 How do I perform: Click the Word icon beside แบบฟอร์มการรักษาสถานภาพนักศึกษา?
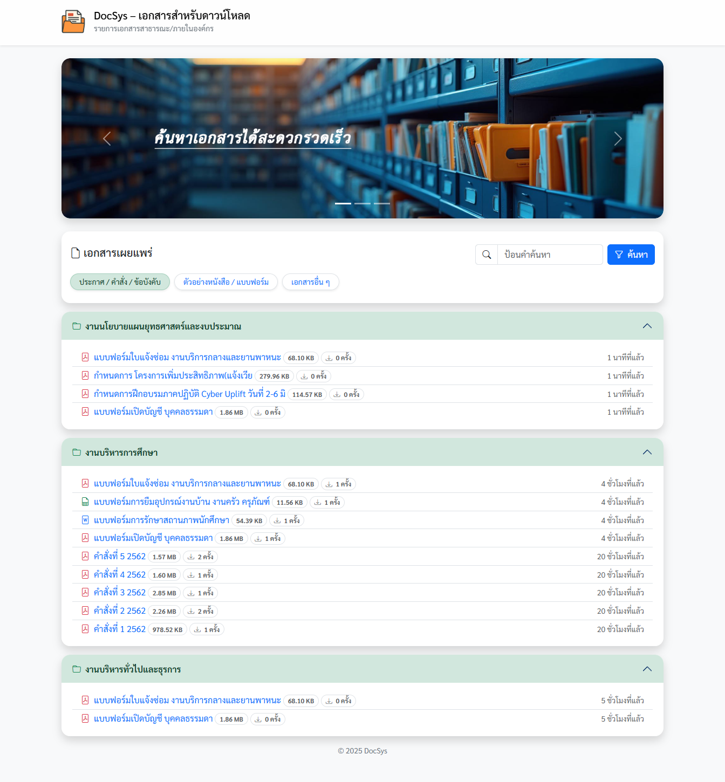(85, 520)
